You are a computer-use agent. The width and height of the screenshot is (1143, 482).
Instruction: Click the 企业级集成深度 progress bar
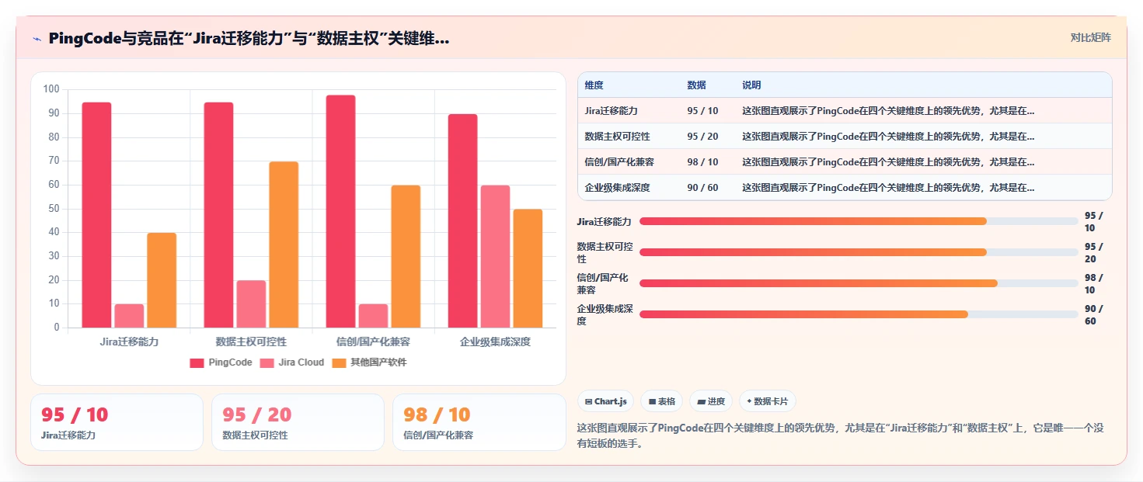(x=859, y=314)
